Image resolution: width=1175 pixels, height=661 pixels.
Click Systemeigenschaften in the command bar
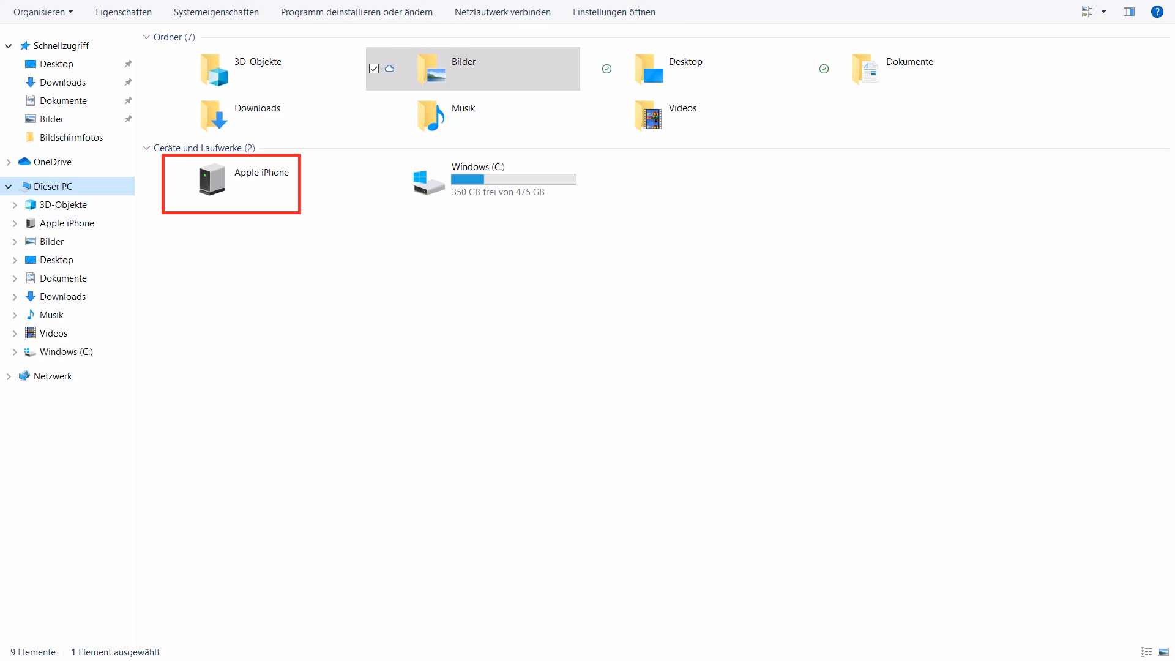(x=216, y=12)
